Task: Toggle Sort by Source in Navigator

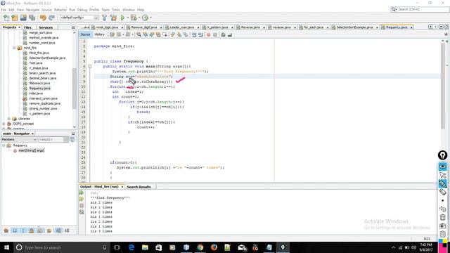Action: pyautogui.click(x=67, y=231)
